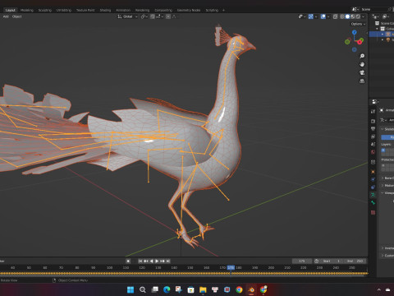The width and height of the screenshot is (394, 296).
Task: Open the Tool properties tab
Action: tap(373, 111)
